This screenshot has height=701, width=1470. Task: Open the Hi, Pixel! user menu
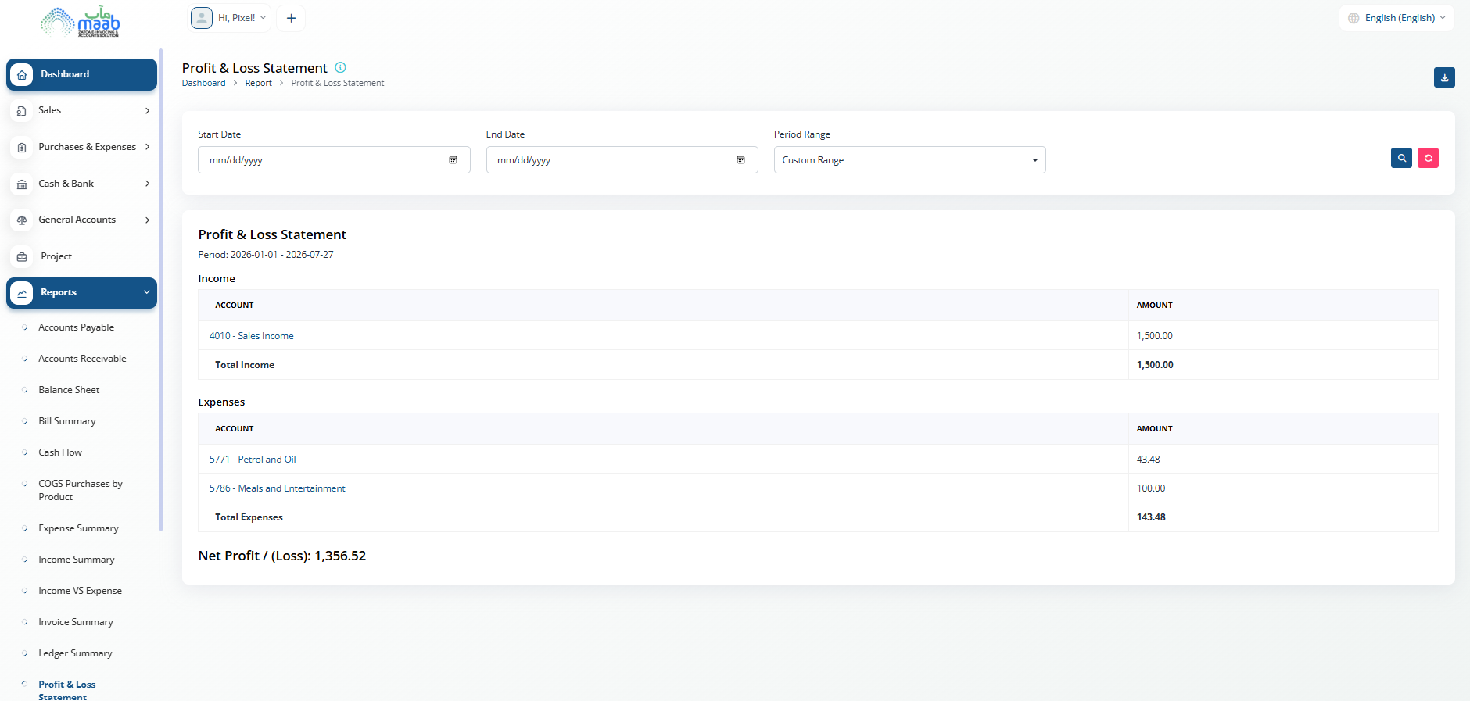(x=231, y=18)
